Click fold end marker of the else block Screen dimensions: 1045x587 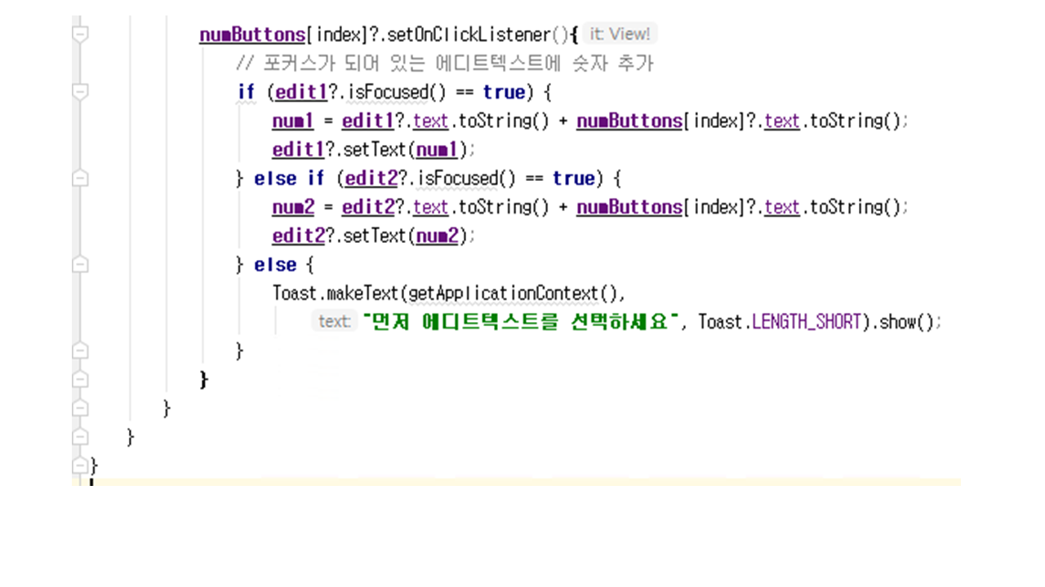tap(80, 351)
